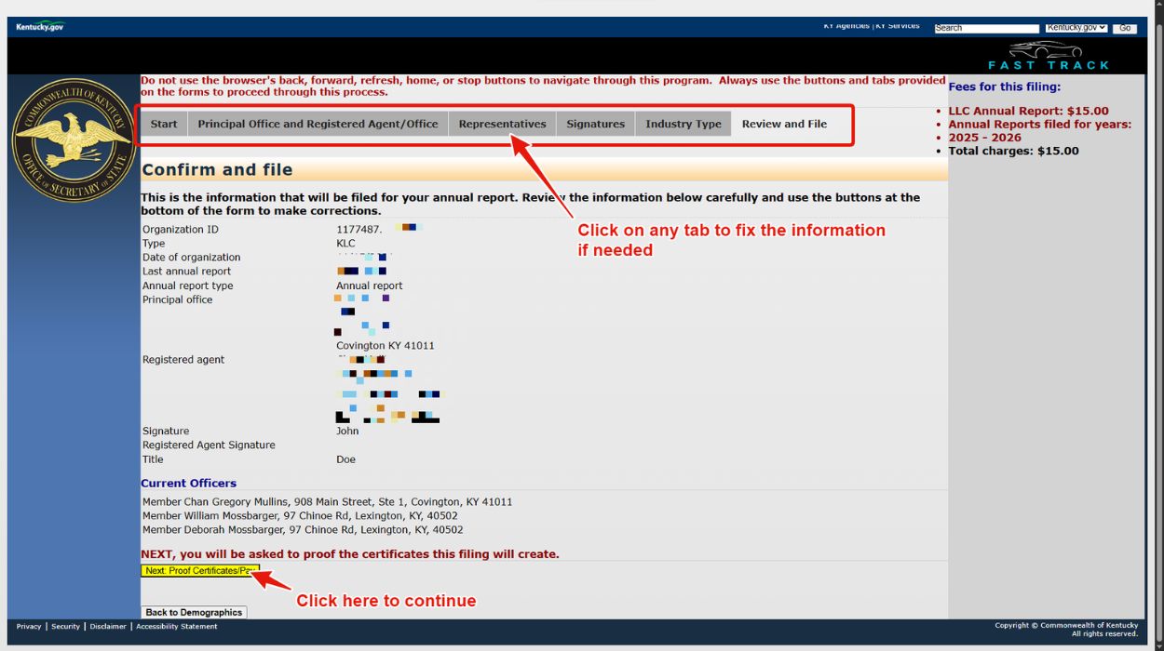Click the 'Principal office' label
The width and height of the screenshot is (1164, 651).
pyautogui.click(x=178, y=299)
